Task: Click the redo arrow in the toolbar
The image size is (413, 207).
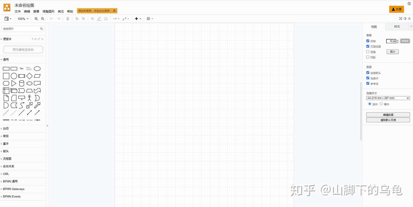Action: tap(59, 19)
